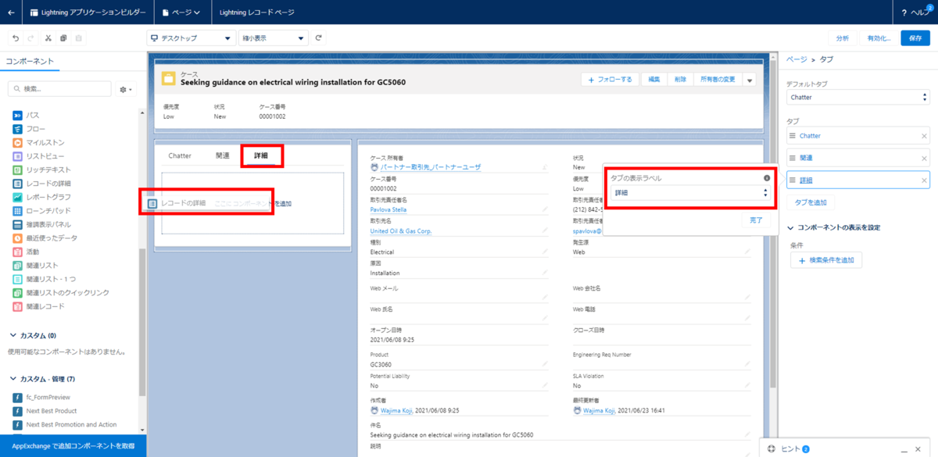Select the マイルストン component icon

17,142
